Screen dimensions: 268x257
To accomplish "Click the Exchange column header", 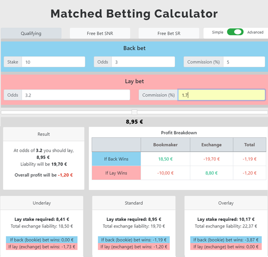I will point(212,145).
